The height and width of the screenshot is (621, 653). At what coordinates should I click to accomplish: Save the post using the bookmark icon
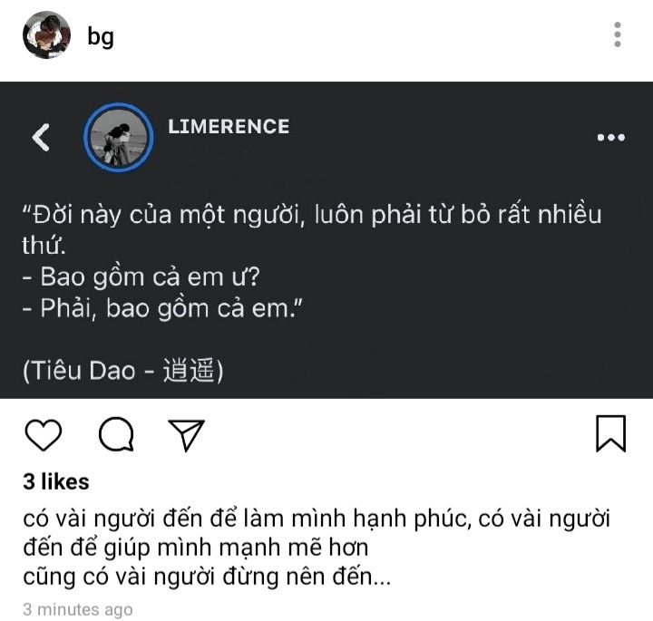tap(610, 433)
